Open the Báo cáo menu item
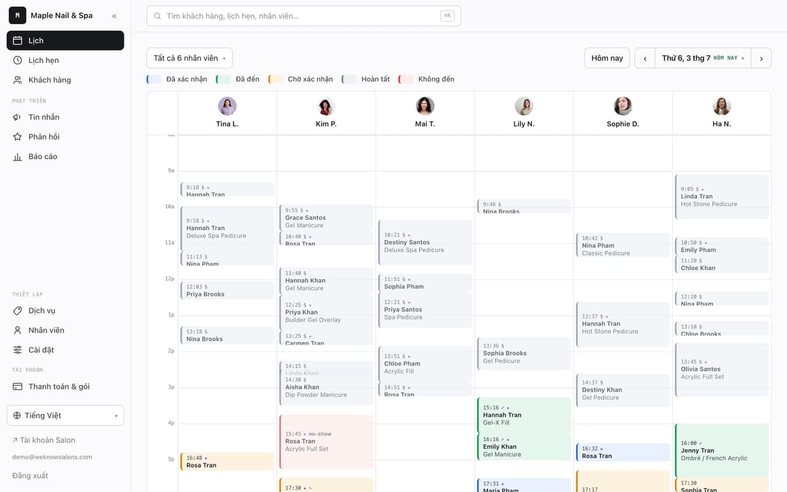This screenshot has width=787, height=492. (65, 157)
